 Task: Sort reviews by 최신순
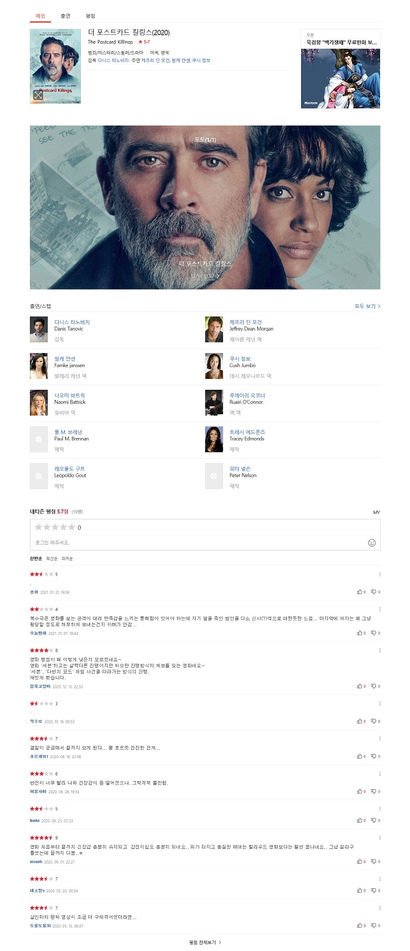coord(52,559)
